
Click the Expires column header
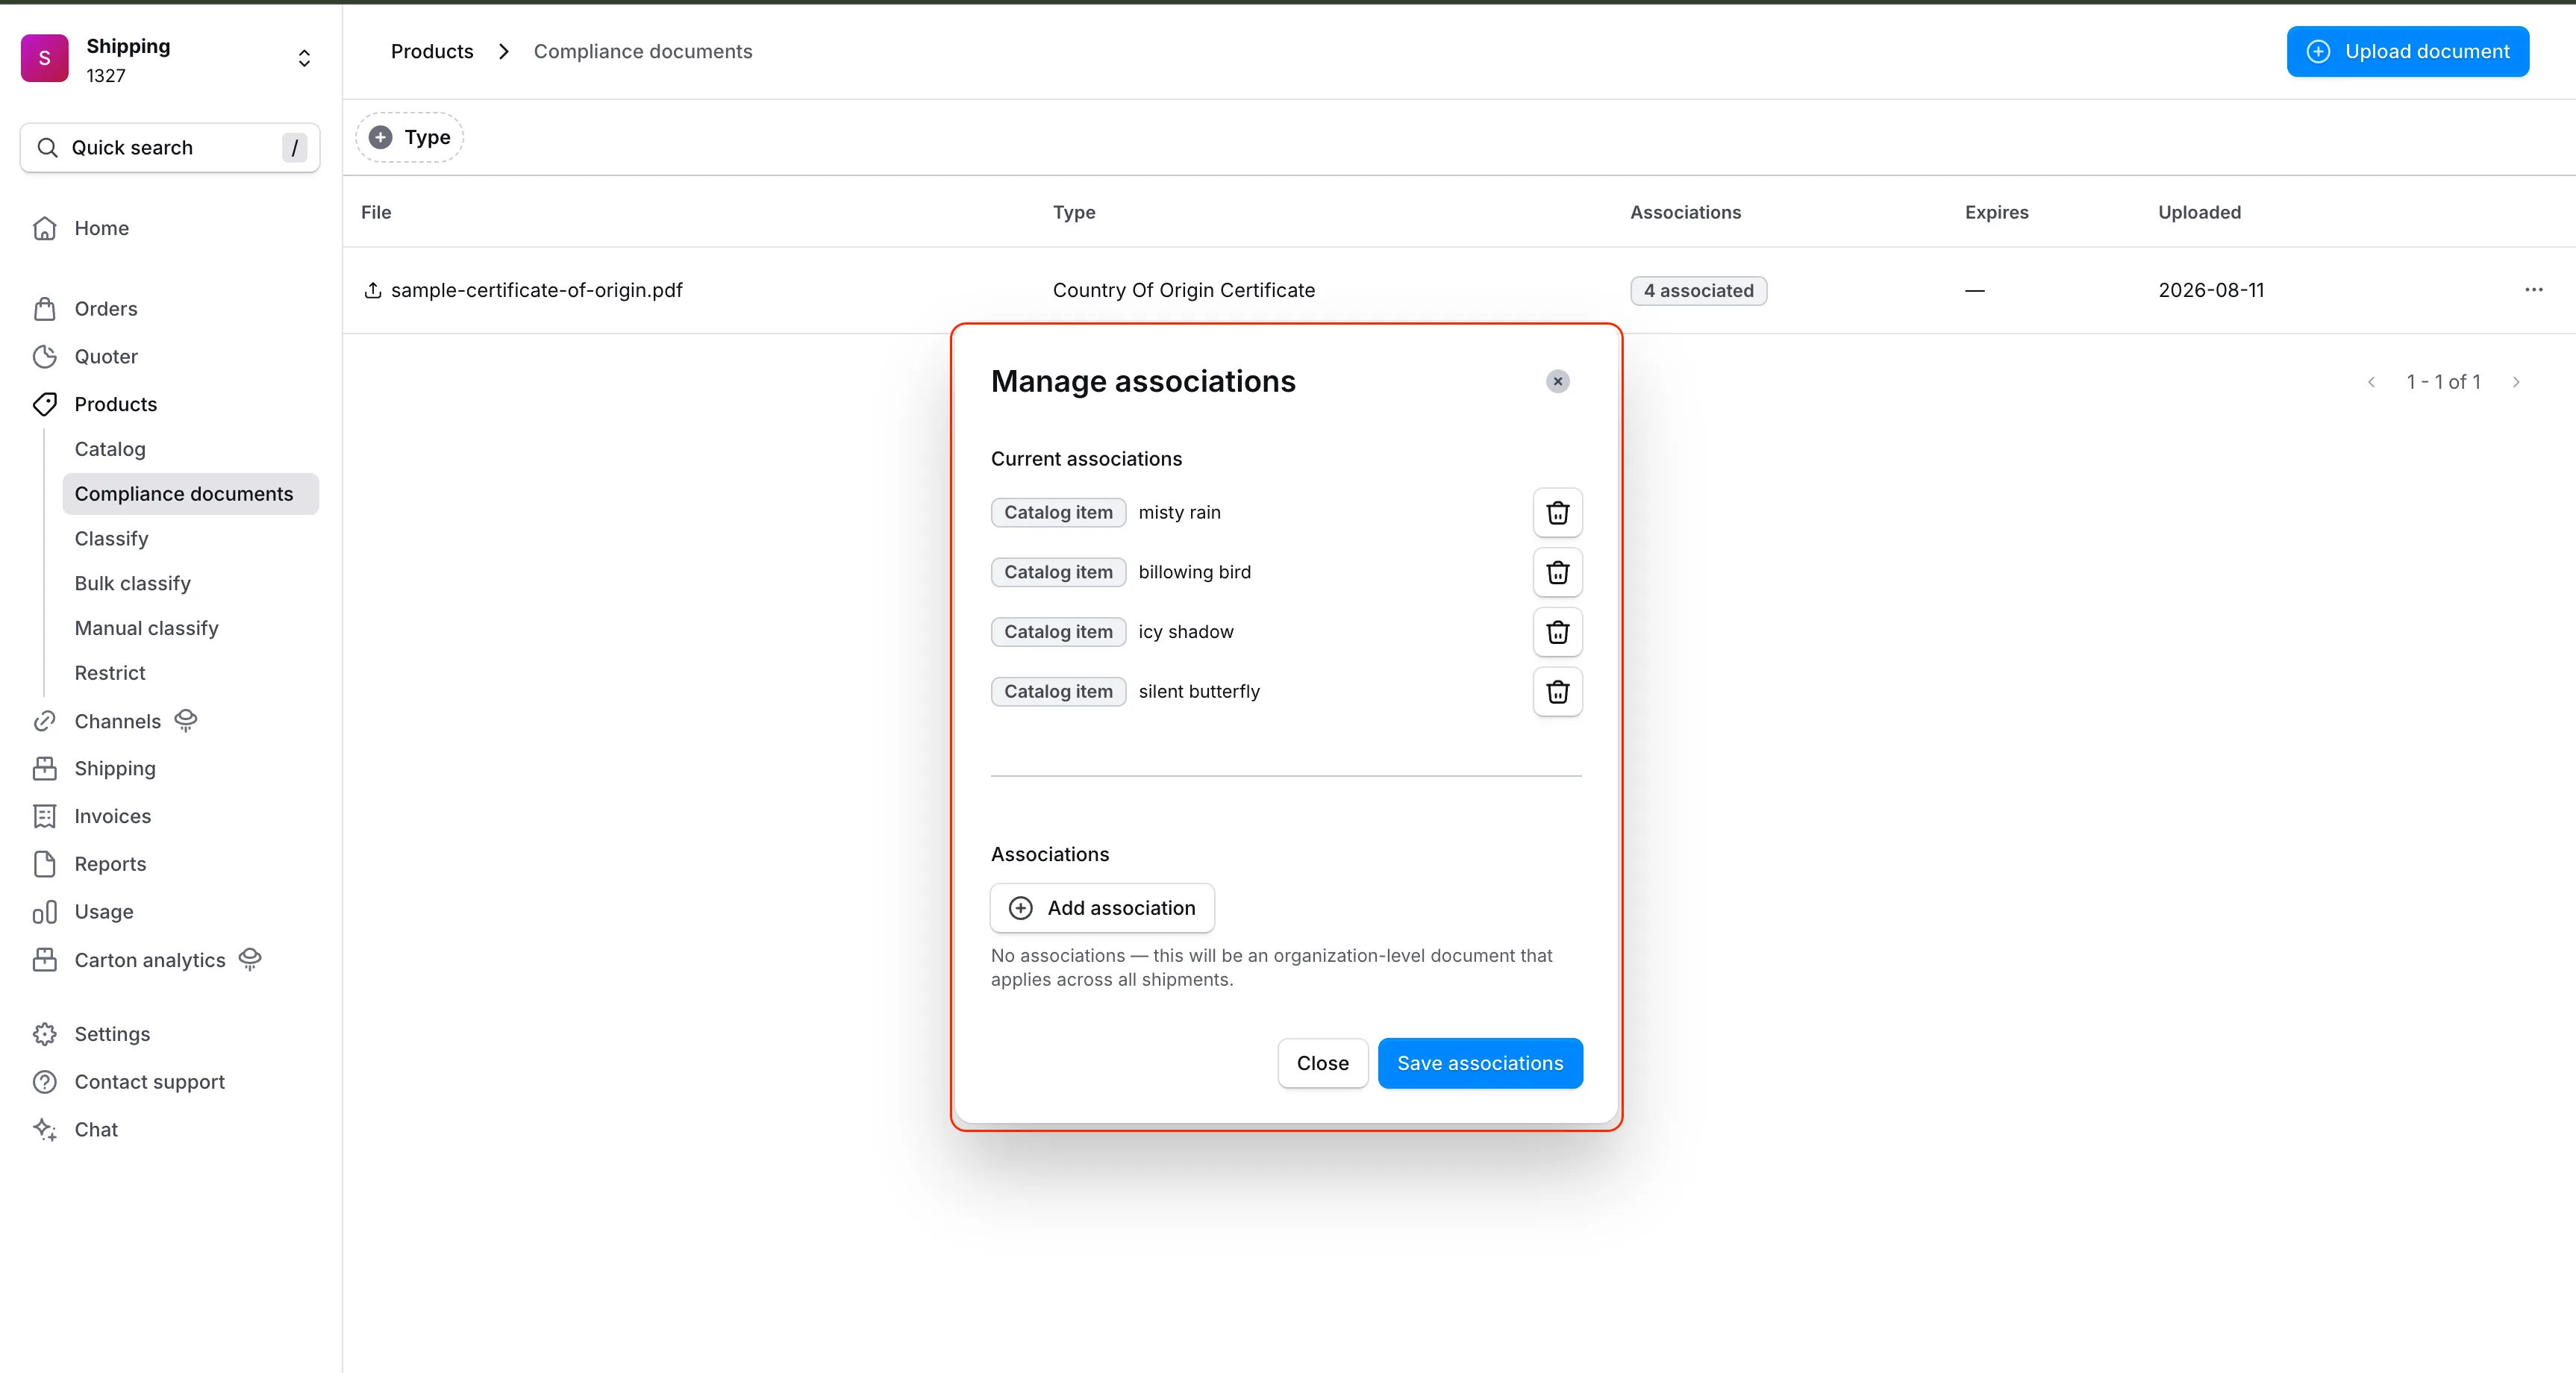click(1996, 212)
